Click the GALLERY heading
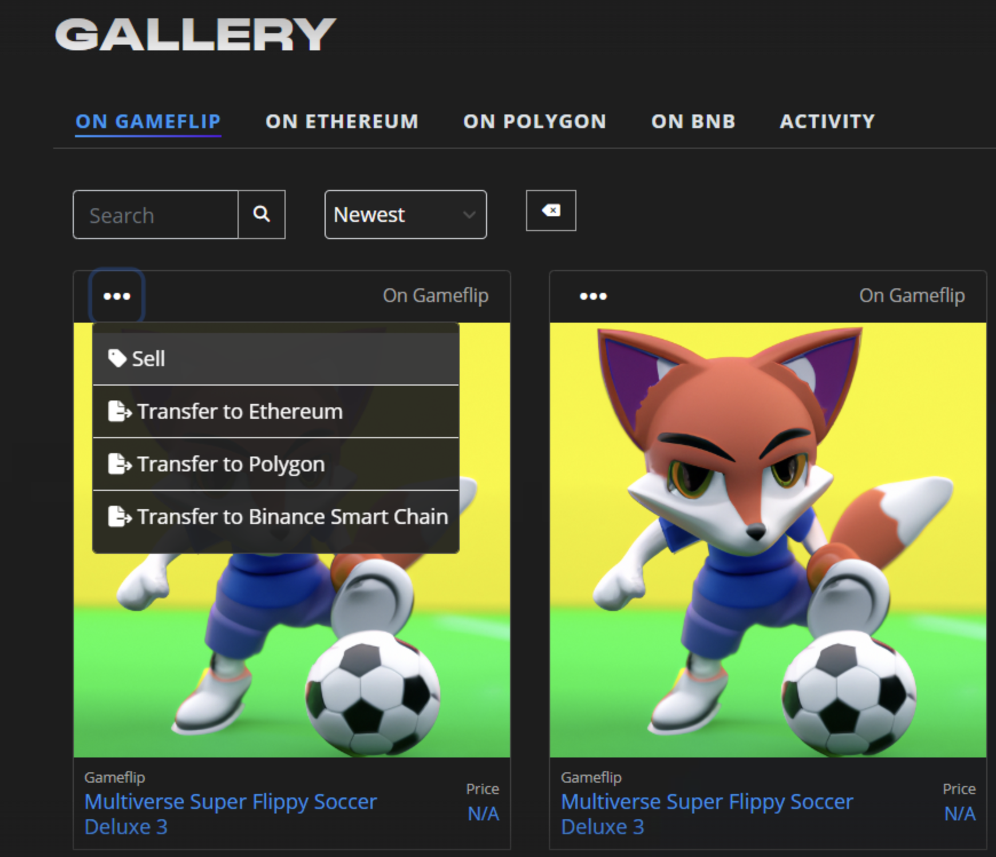The height and width of the screenshot is (857, 996). tap(195, 34)
